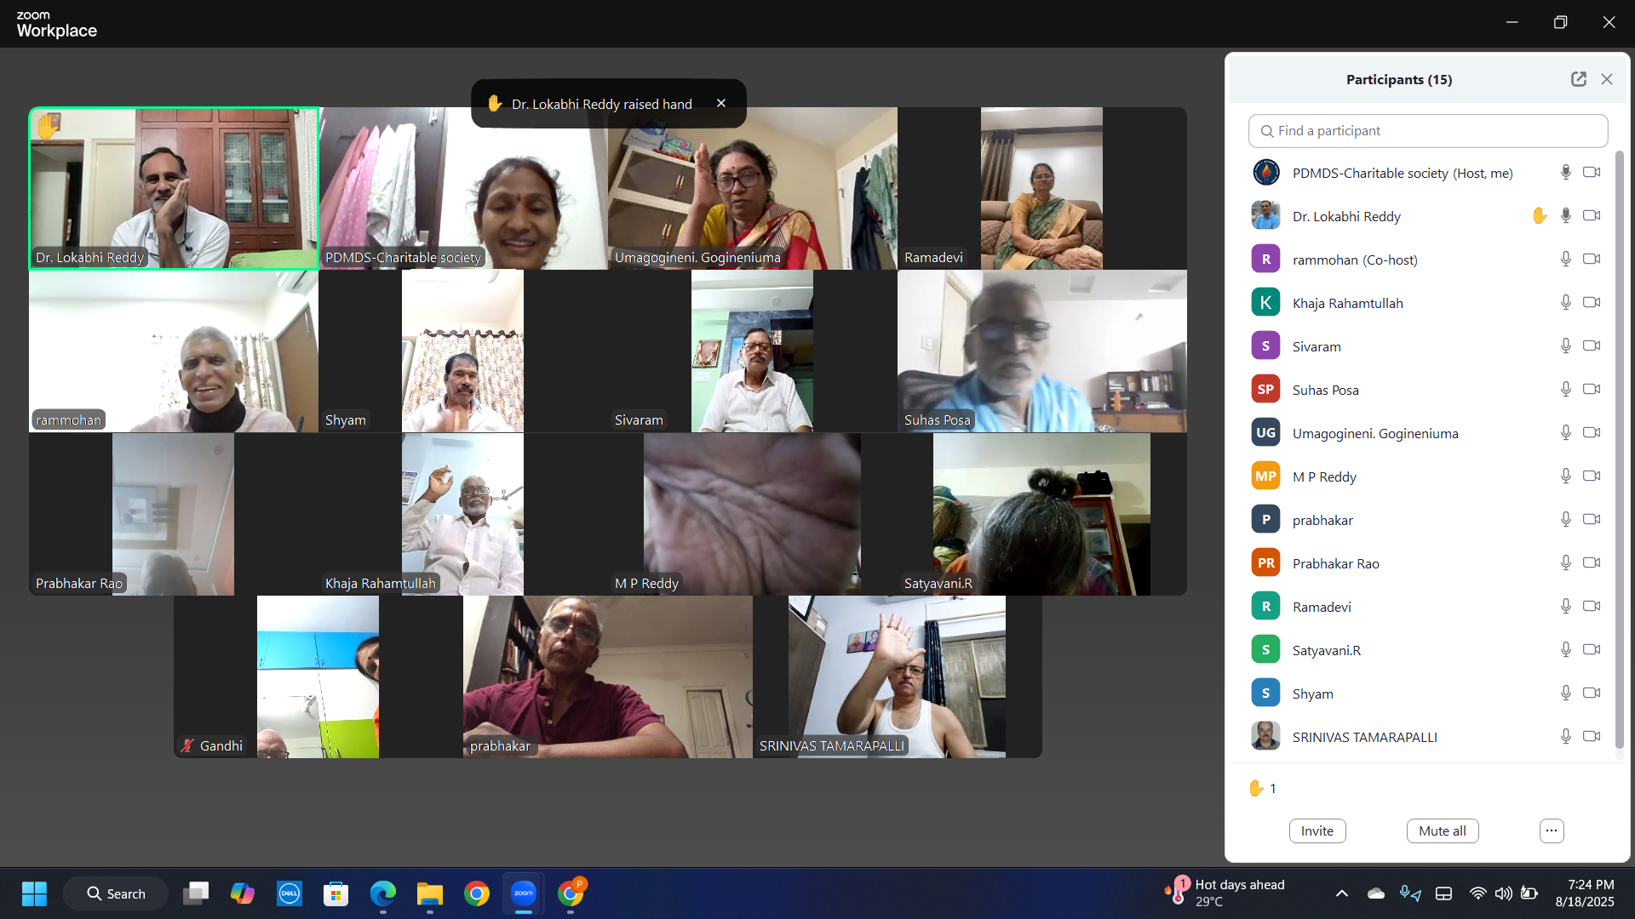Screen dimensions: 1635x919
Task: Open the weather widget Hot days ahead
Action: [x=1225, y=893]
